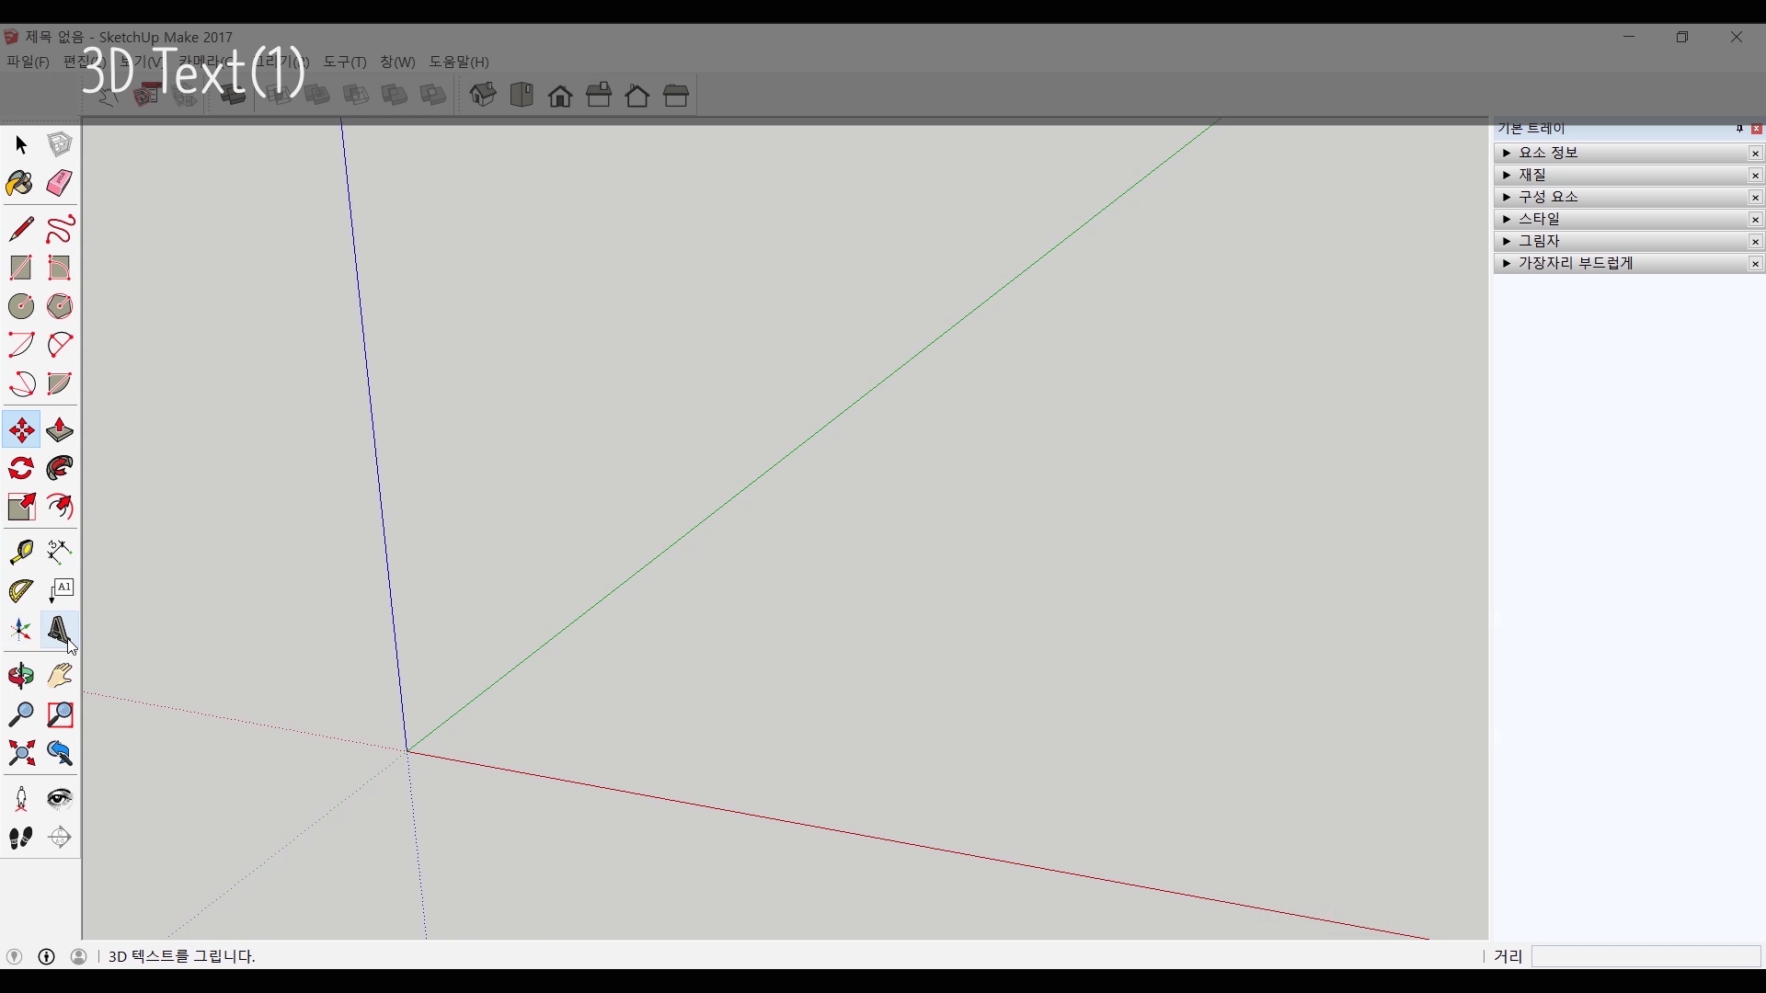This screenshot has width=1766, height=993.
Task: Open the 파일(F) menu
Action: tap(28, 62)
